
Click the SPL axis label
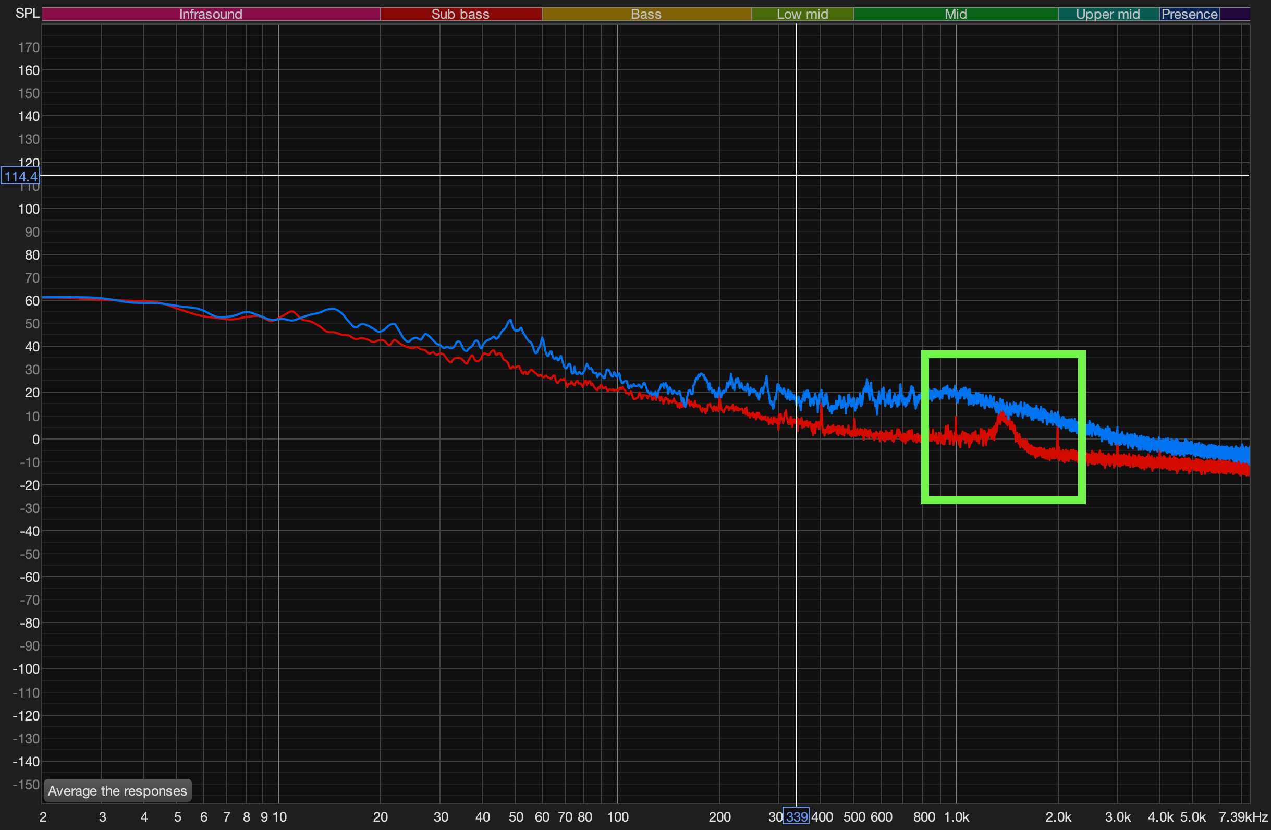pos(27,13)
